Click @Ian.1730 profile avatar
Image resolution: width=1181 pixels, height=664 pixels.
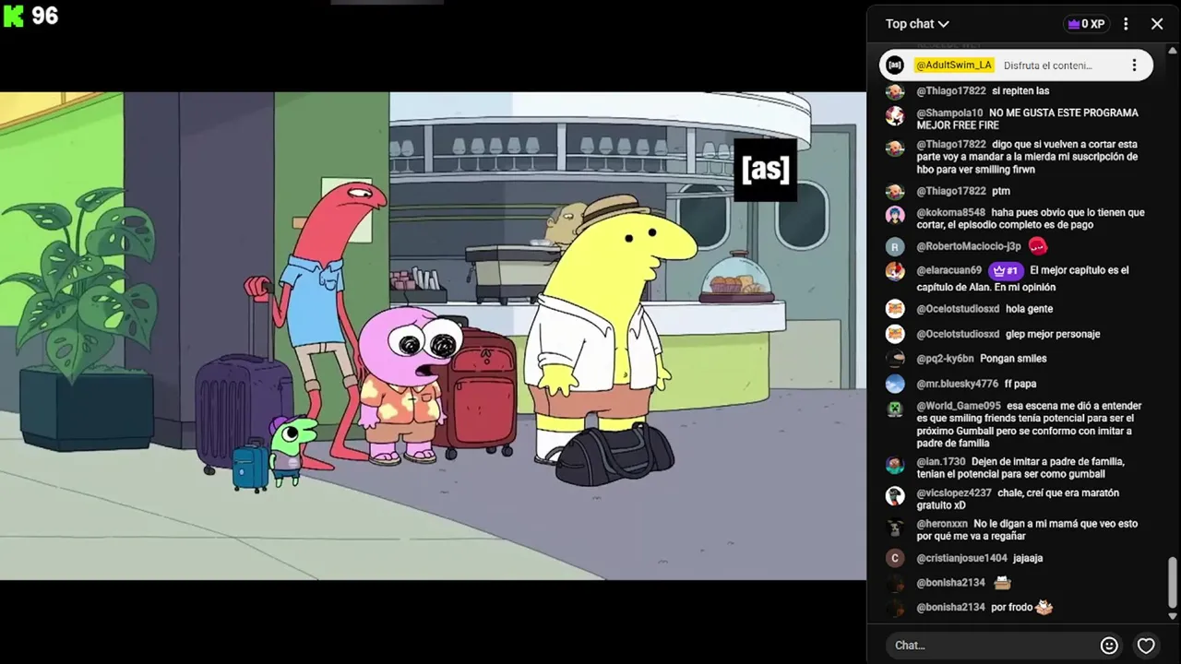895,464
